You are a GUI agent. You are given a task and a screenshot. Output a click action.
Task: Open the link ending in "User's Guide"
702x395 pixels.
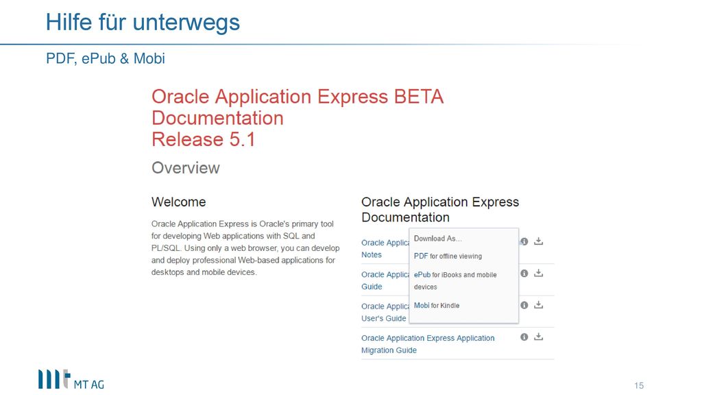coord(385,312)
